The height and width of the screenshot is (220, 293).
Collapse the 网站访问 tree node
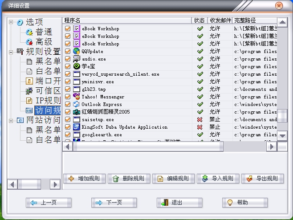point(11,121)
